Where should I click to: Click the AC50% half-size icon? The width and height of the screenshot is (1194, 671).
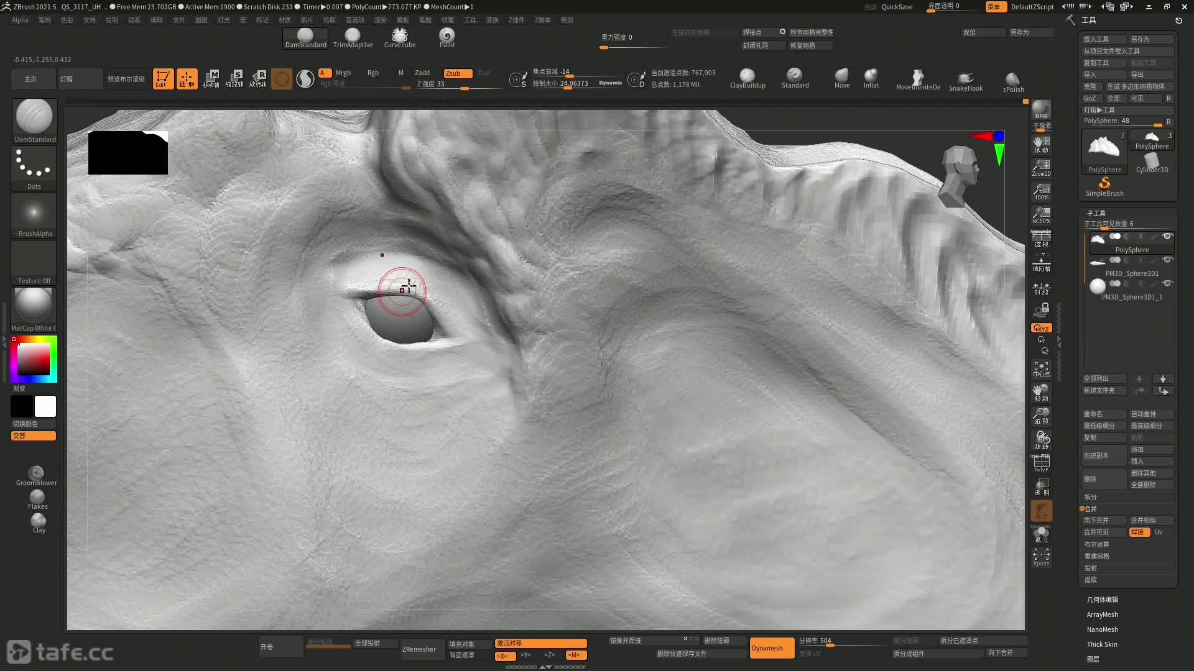click(1041, 215)
